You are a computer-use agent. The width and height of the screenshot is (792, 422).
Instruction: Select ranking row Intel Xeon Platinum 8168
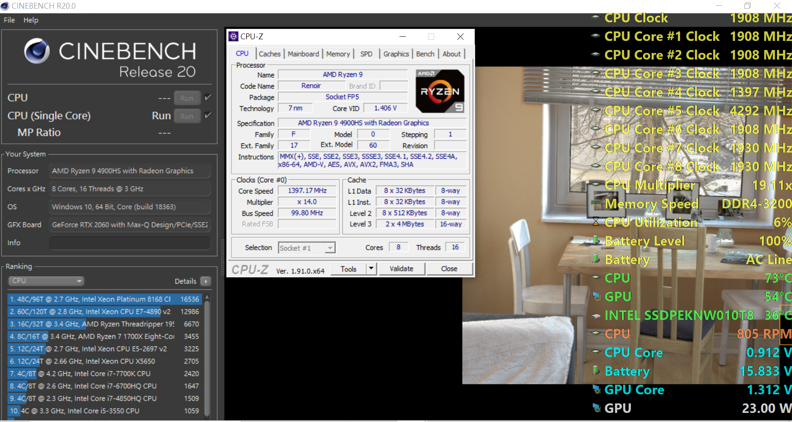[x=104, y=299]
